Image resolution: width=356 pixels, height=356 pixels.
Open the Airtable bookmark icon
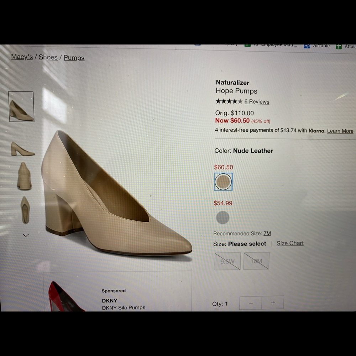click(307, 46)
